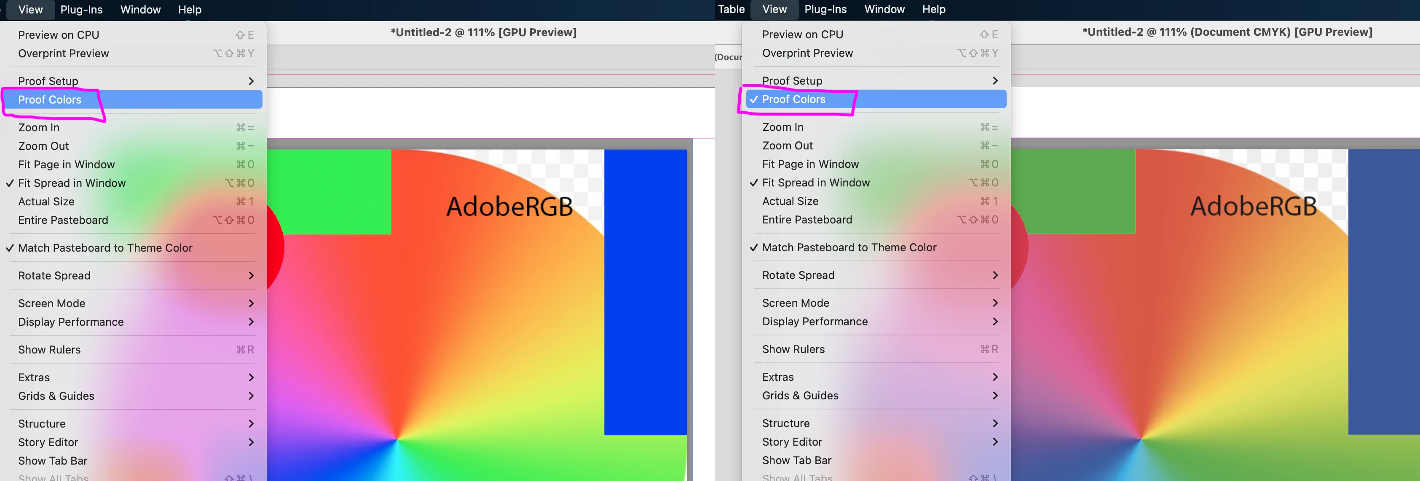The width and height of the screenshot is (1420, 481).
Task: Choose Zoom In from left View menu
Action: (x=39, y=127)
